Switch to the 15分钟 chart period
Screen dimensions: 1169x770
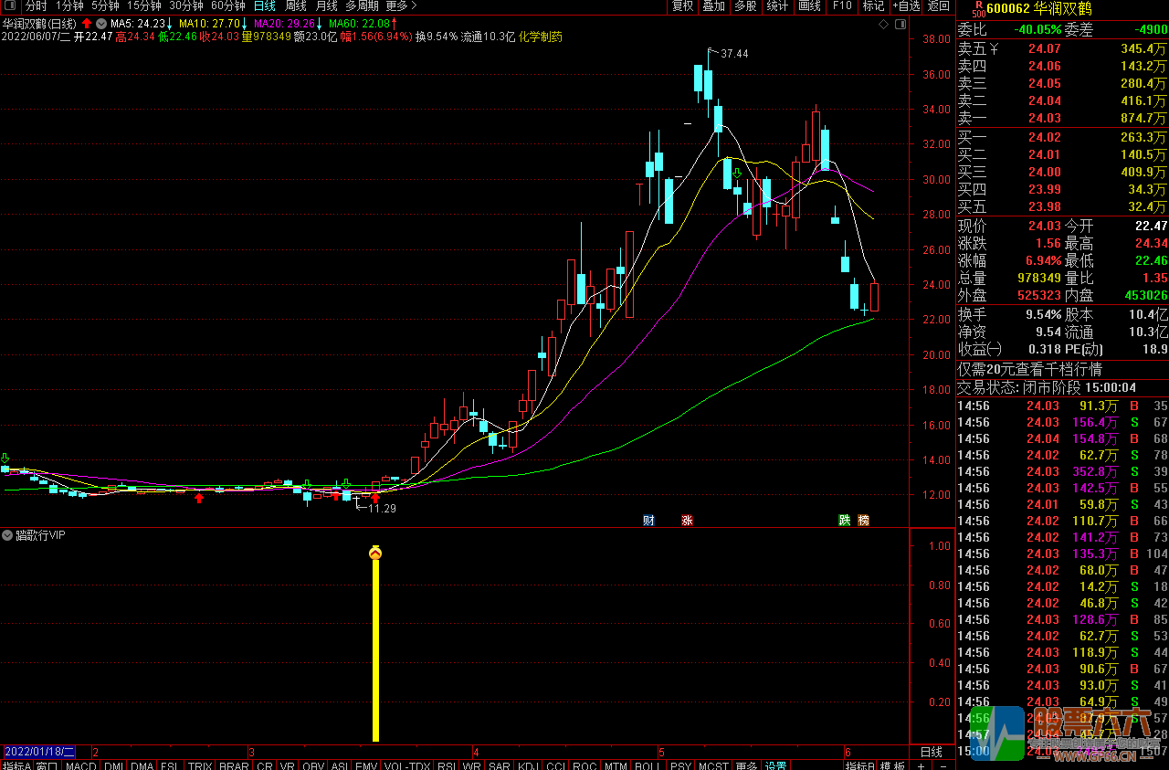[143, 5]
